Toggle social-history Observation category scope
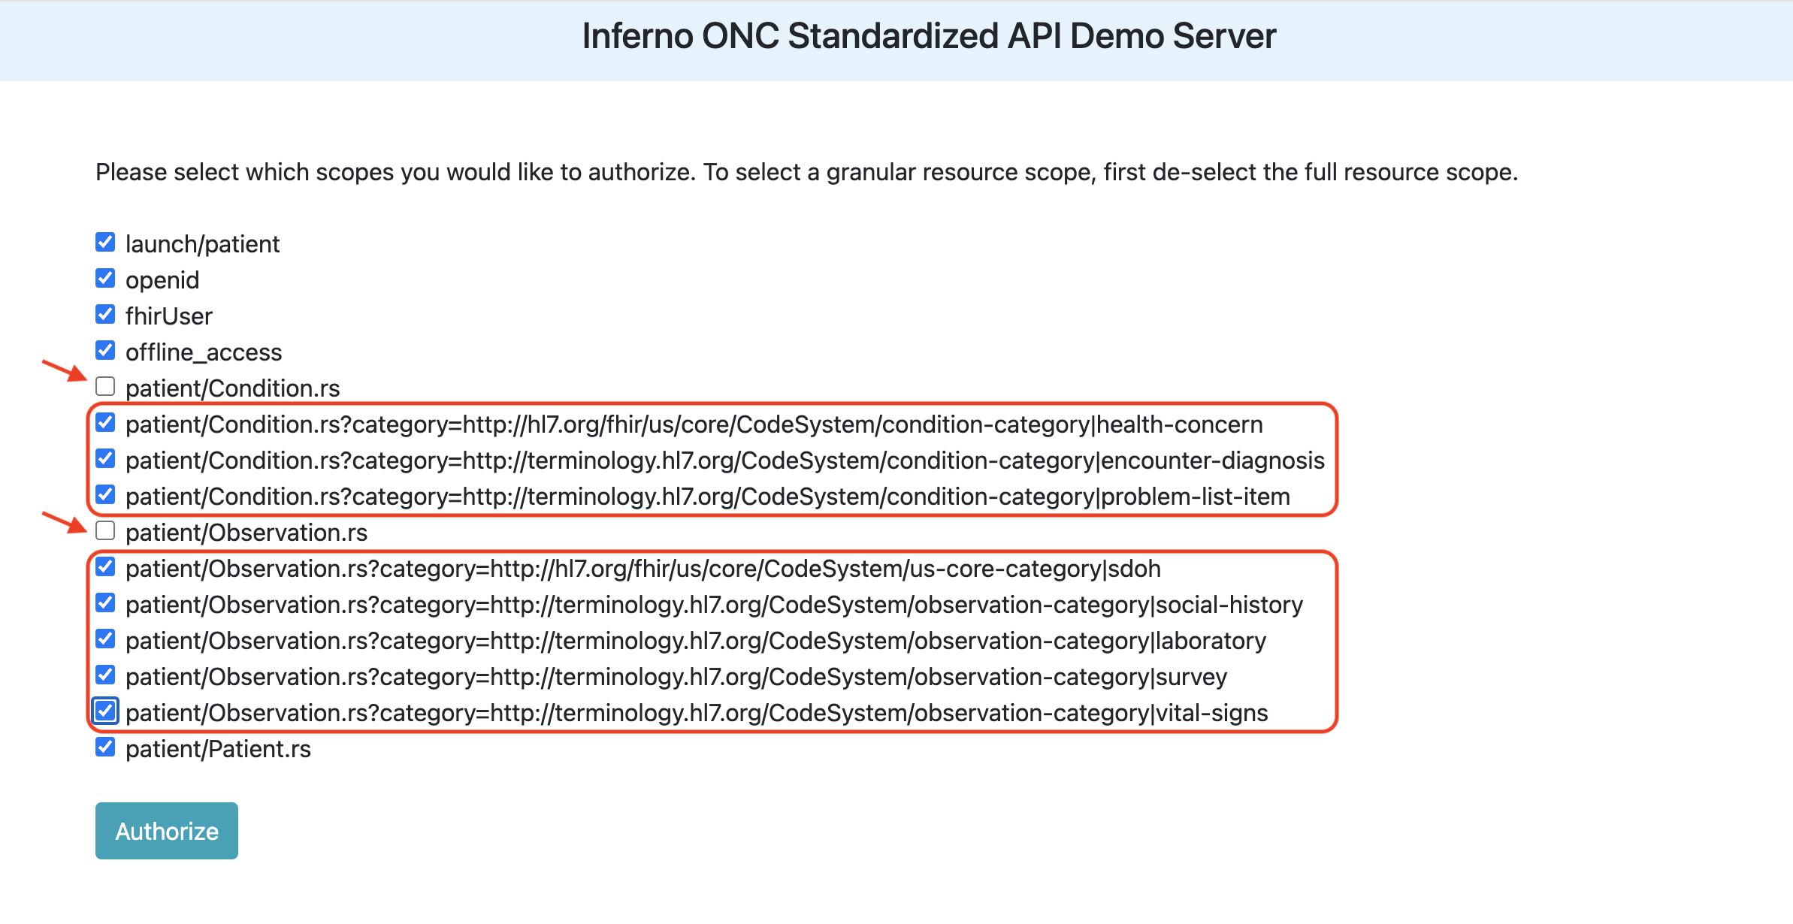This screenshot has height=924, width=1793. [105, 605]
